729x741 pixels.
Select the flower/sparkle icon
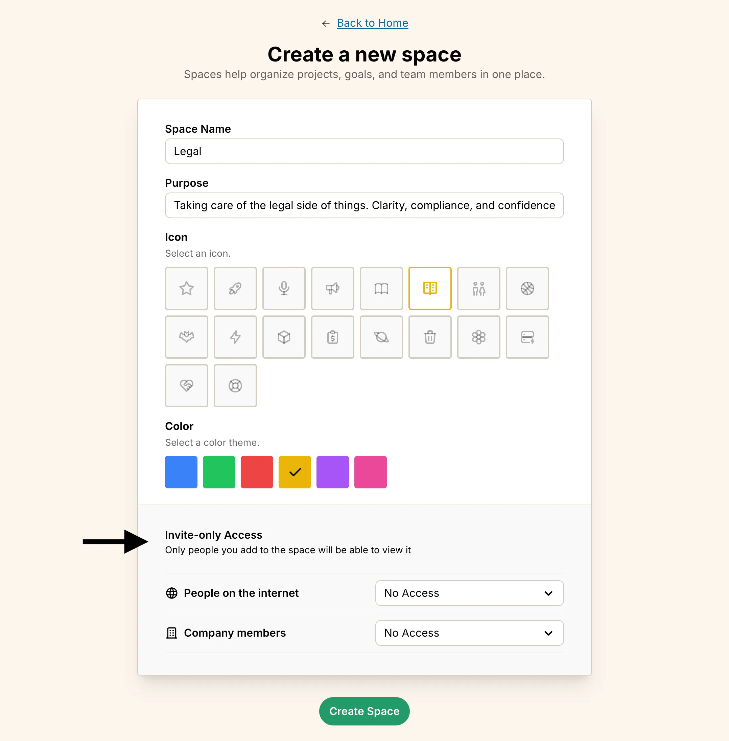[x=479, y=337]
